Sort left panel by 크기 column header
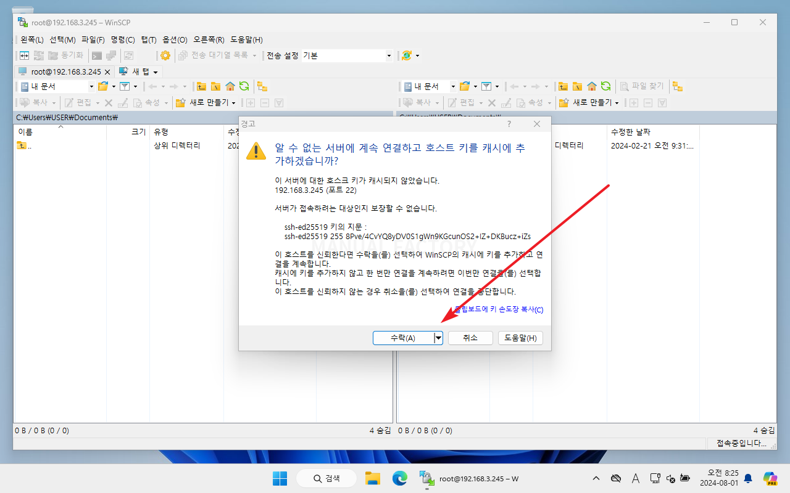 point(128,132)
